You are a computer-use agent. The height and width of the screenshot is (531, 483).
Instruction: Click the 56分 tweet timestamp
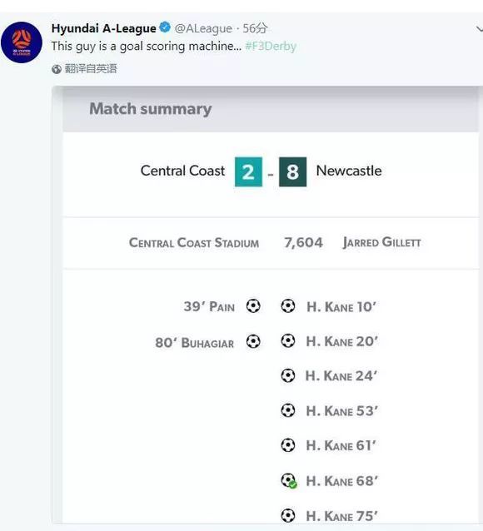click(x=255, y=28)
